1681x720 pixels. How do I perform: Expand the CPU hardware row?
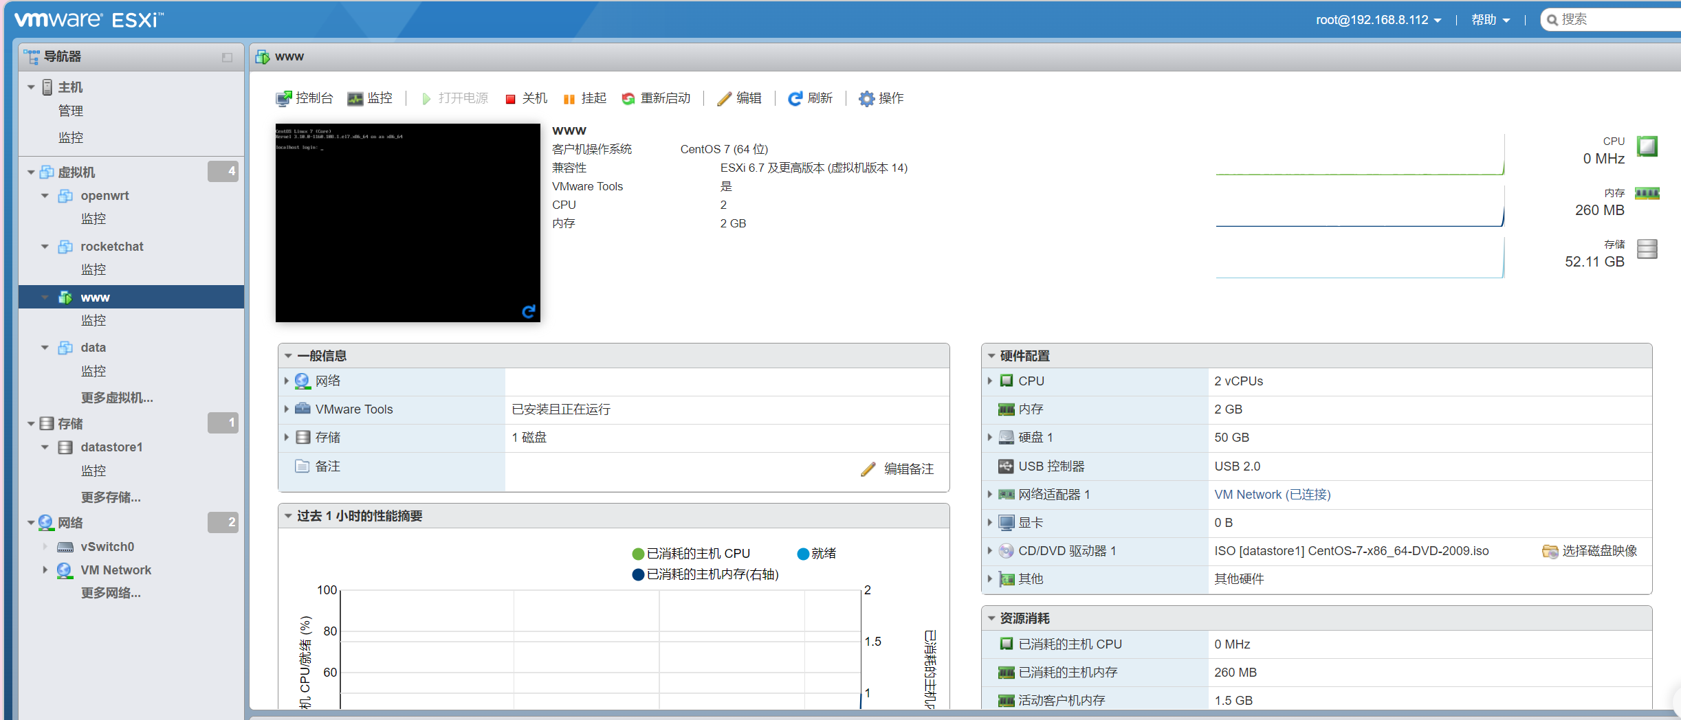pos(989,381)
